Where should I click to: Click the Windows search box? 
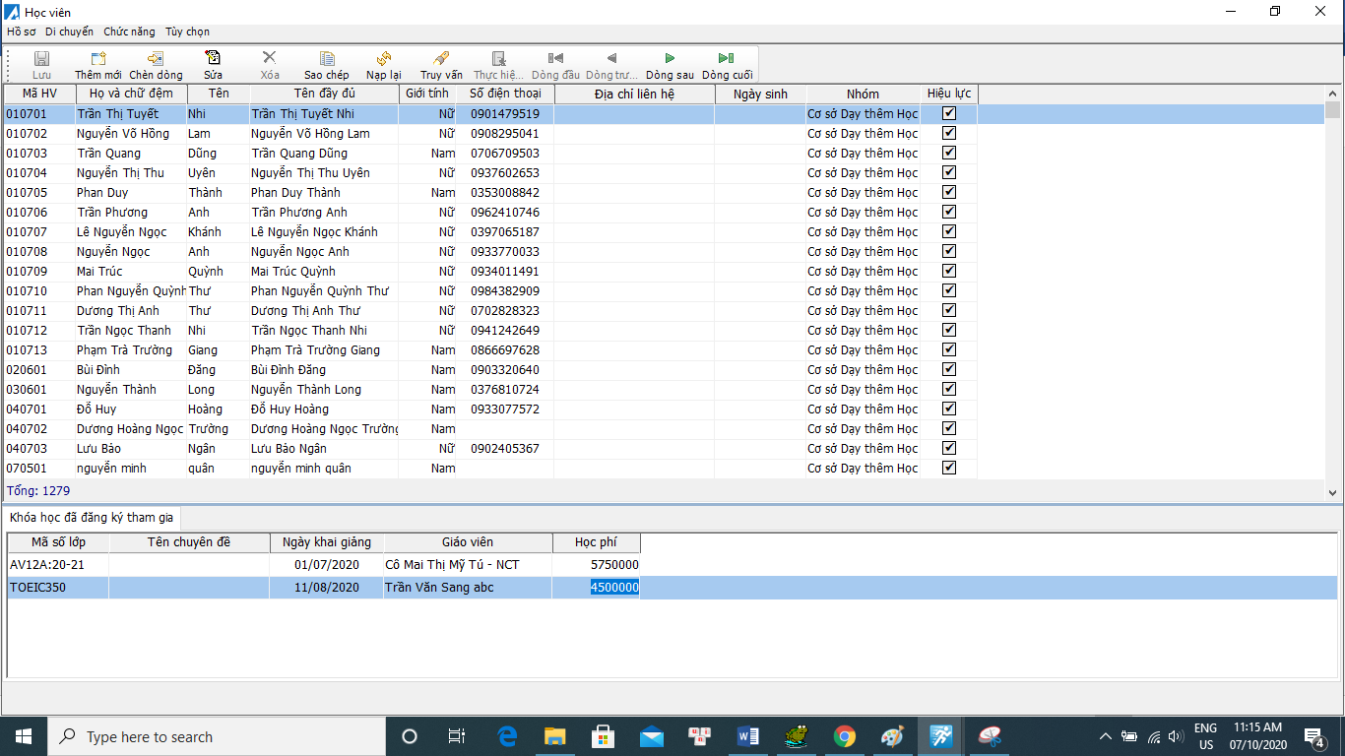click(216, 736)
